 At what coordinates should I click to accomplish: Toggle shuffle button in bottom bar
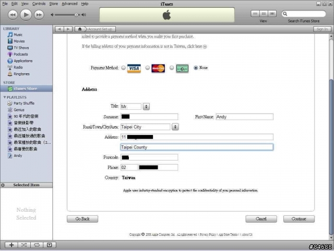[24, 245]
